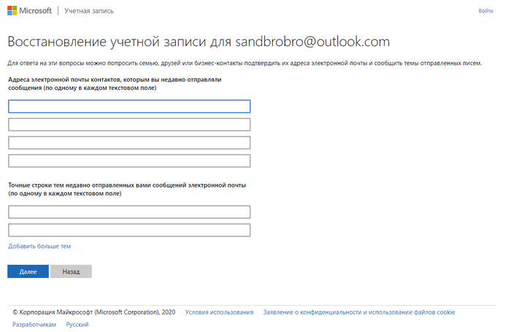Click the second contact email address field

129,125
